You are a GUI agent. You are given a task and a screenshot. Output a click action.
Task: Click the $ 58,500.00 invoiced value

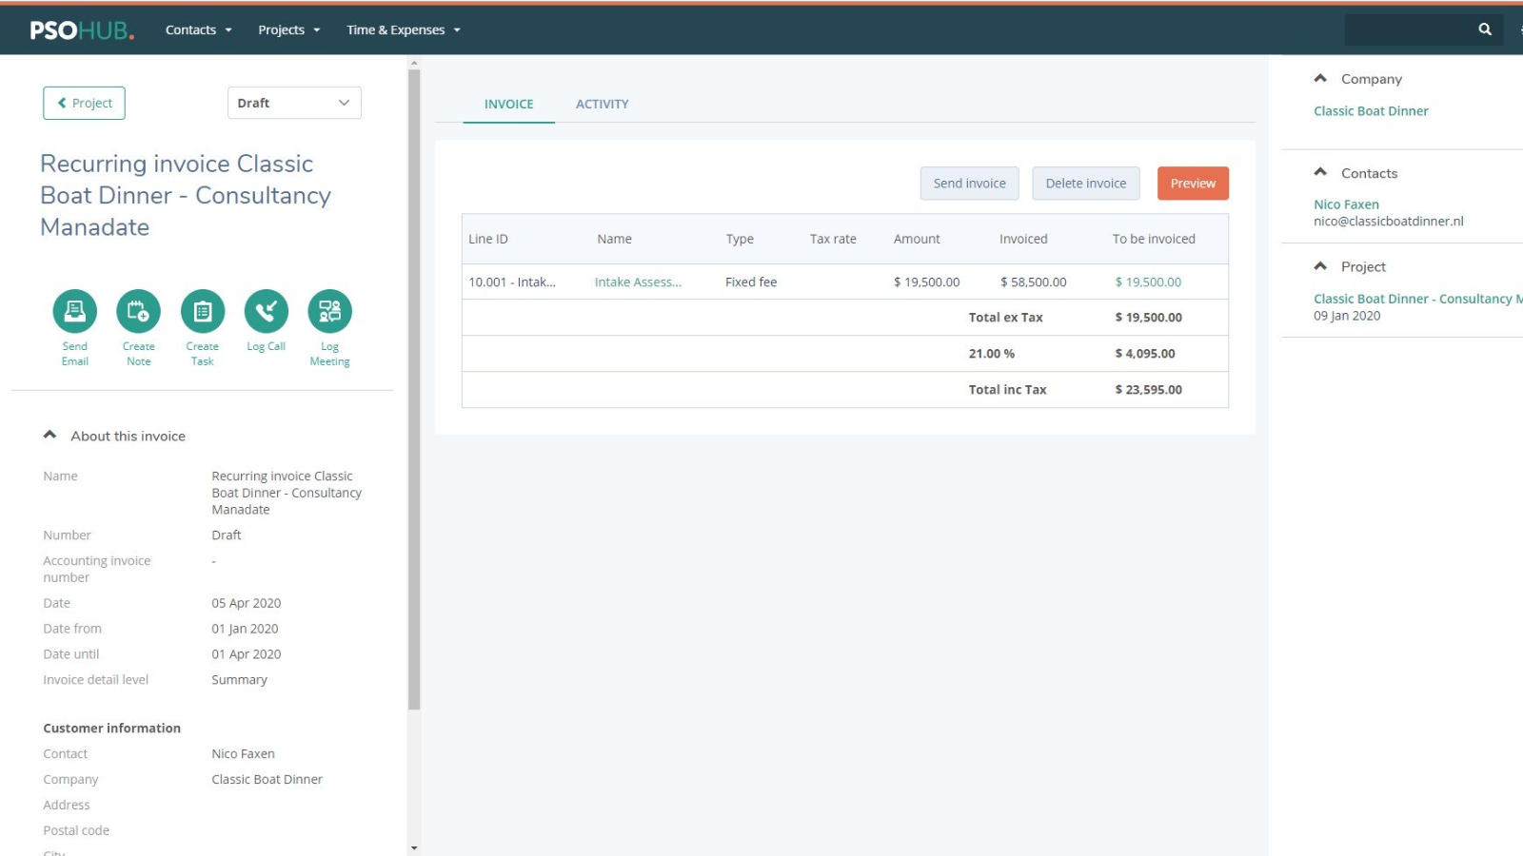1034,282
